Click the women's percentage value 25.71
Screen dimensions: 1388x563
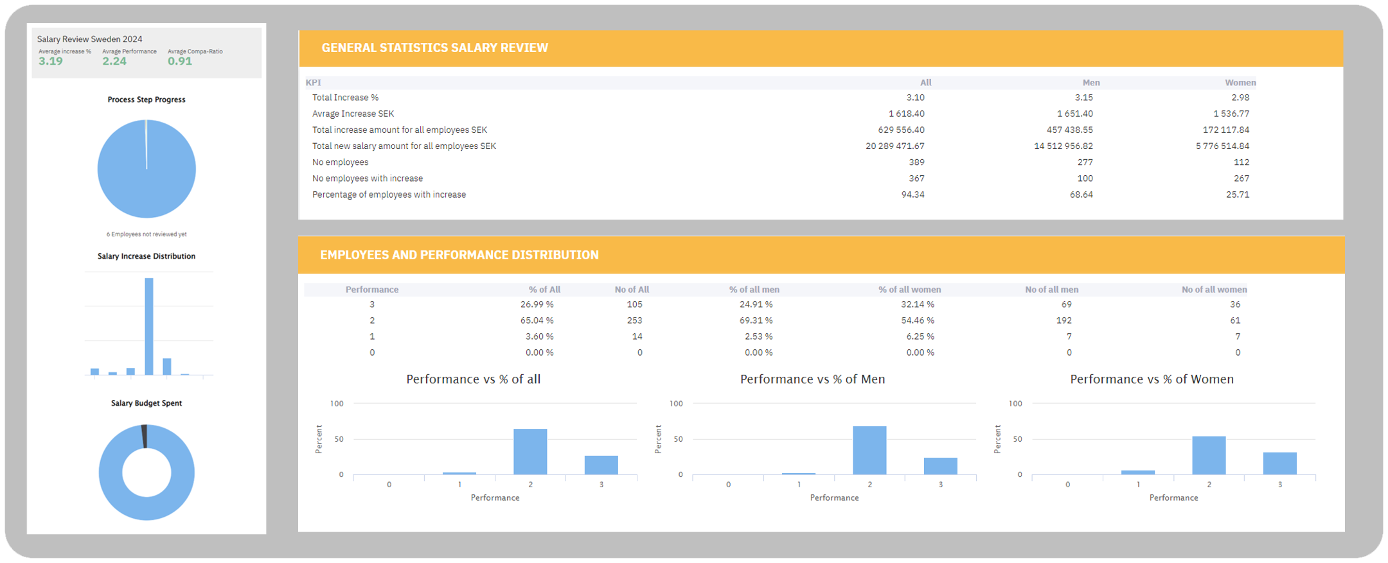point(1238,195)
